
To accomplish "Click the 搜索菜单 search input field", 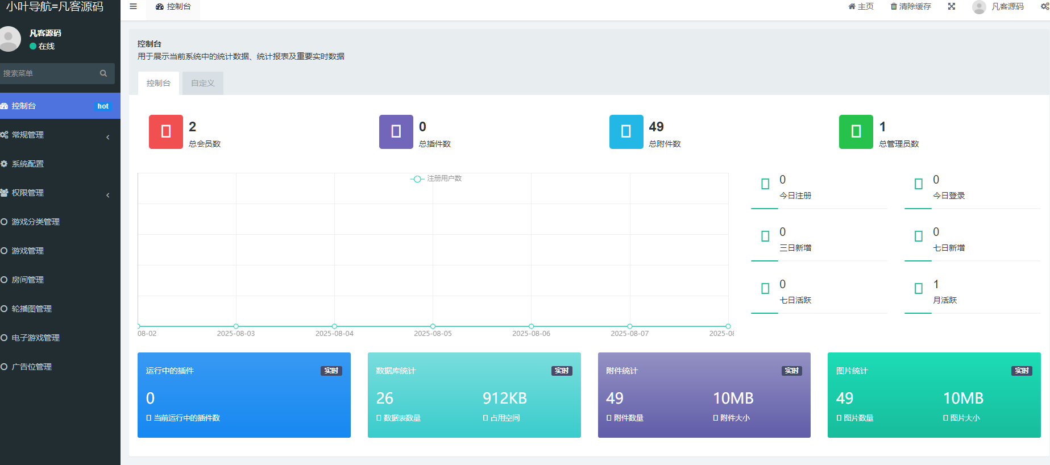I will click(48, 73).
